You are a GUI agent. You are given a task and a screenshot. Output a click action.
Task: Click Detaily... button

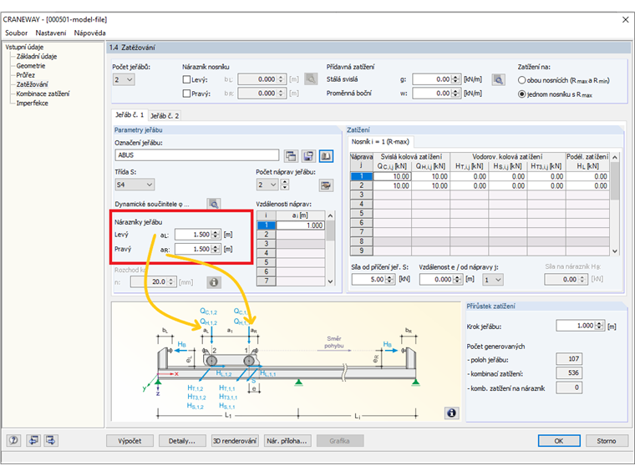point(182,441)
